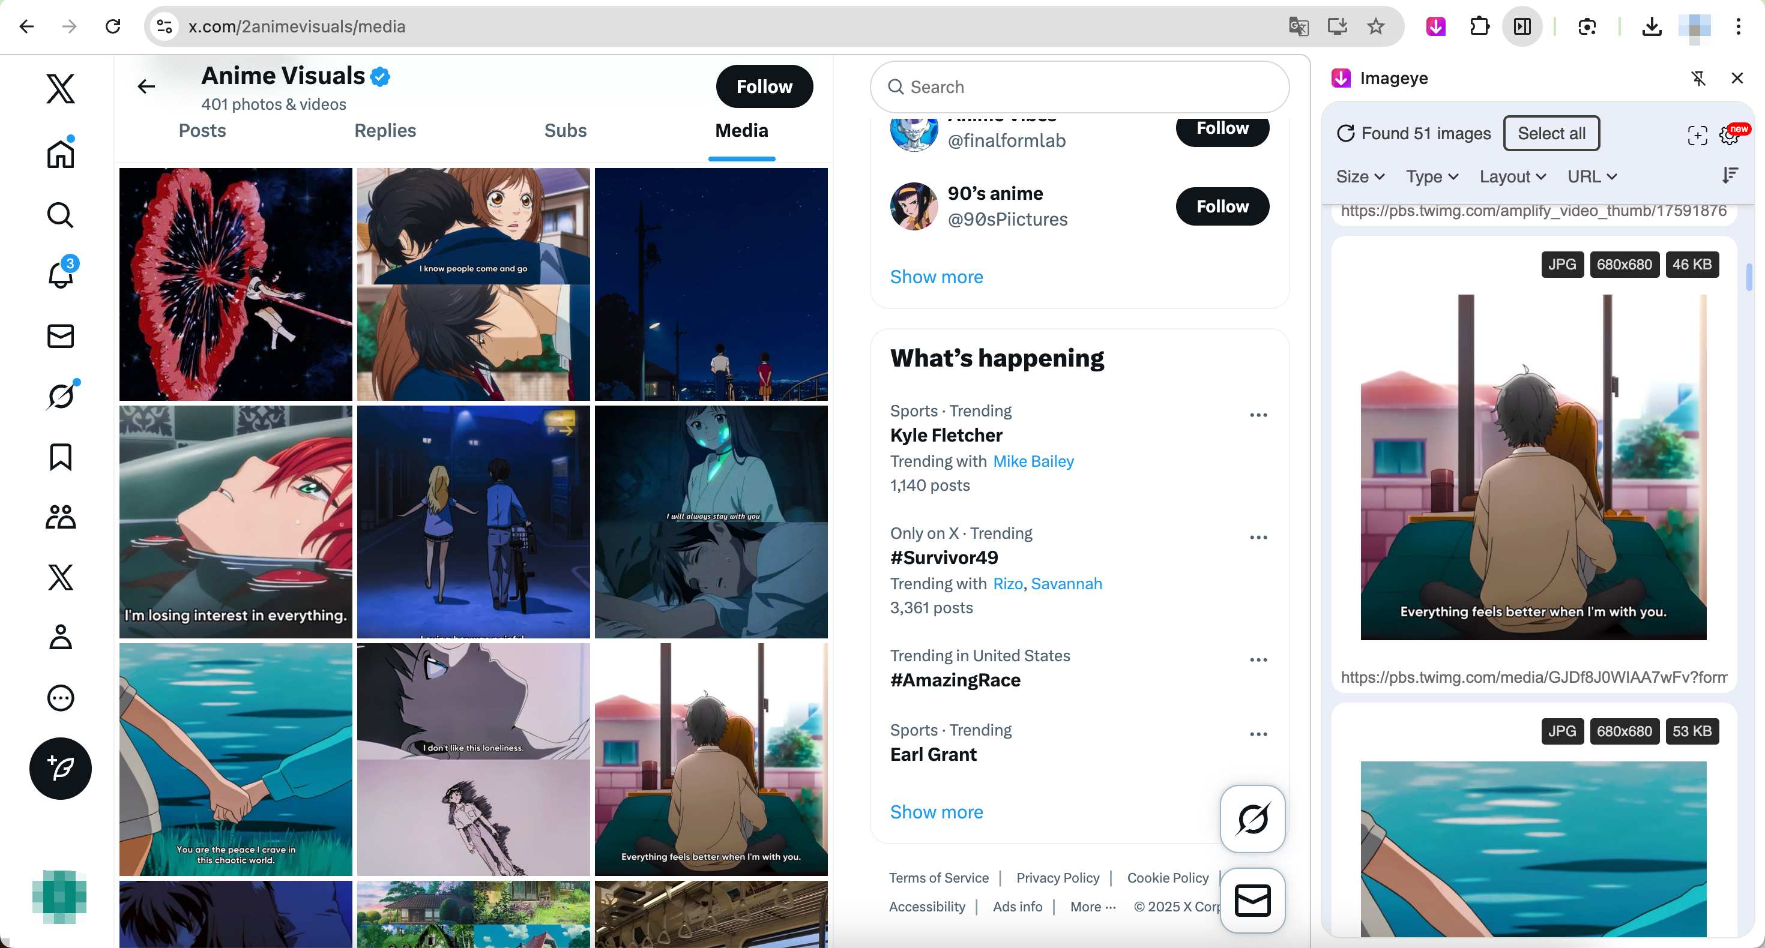Open Messages envelope in sidebar
This screenshot has height=948, width=1765.
[x=60, y=335]
